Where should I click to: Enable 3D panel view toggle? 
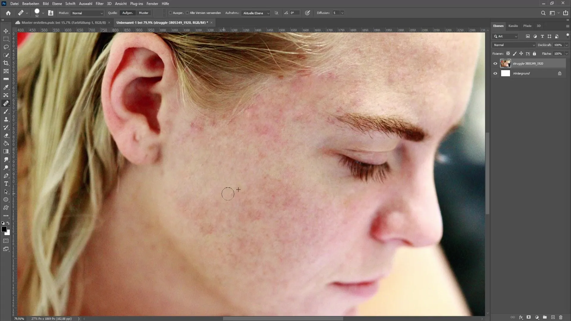[x=539, y=26]
